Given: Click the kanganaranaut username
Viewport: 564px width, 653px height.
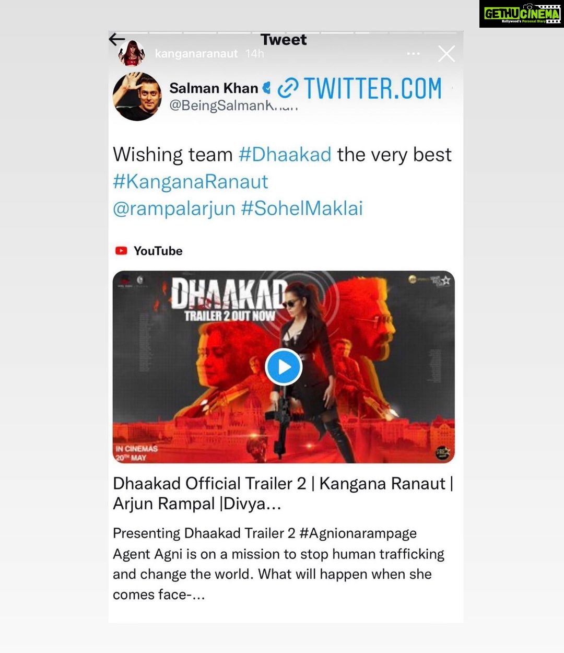Looking at the screenshot, I should coord(196,53).
